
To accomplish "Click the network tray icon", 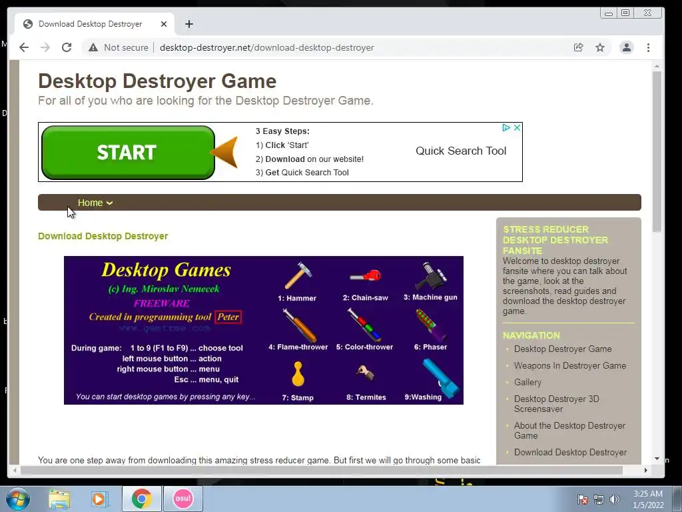I will (599, 499).
